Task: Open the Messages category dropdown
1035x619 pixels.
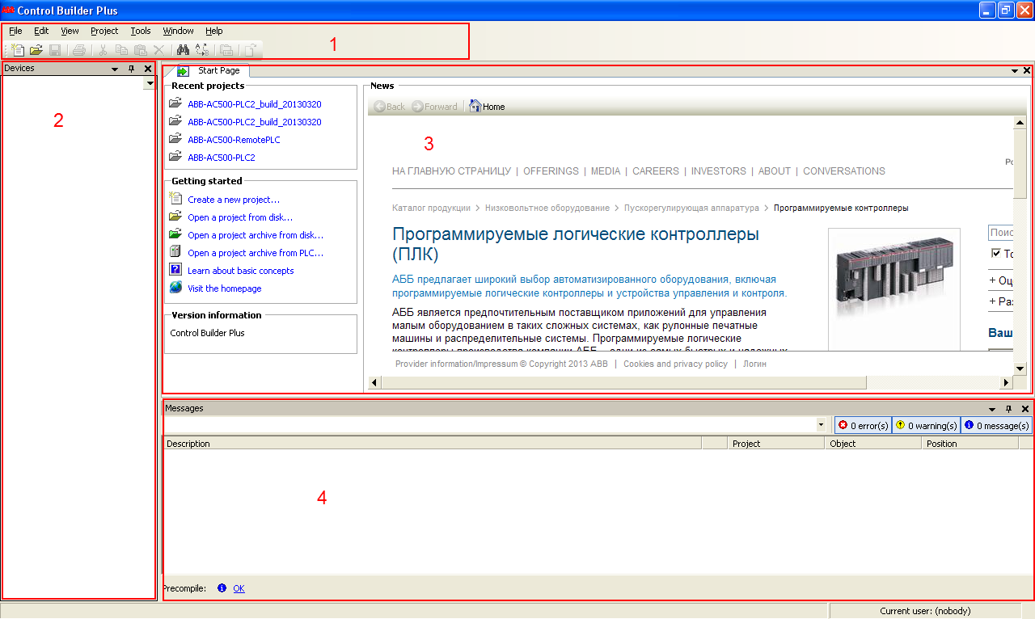Action: 821,425
